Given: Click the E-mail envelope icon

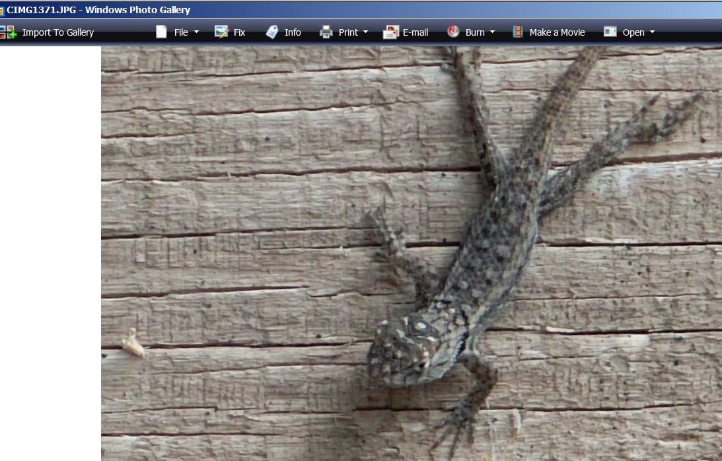Looking at the screenshot, I should pyautogui.click(x=390, y=32).
